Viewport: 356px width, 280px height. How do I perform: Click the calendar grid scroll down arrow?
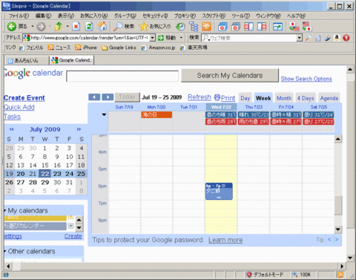click(x=337, y=229)
